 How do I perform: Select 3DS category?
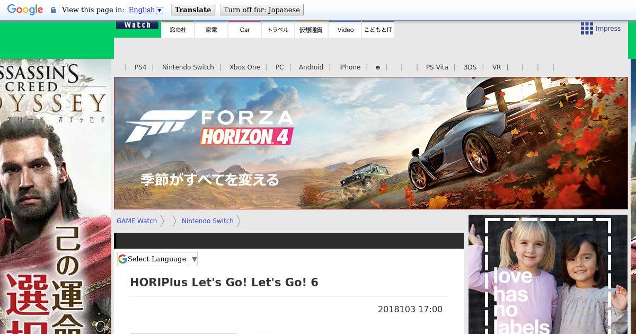(470, 67)
